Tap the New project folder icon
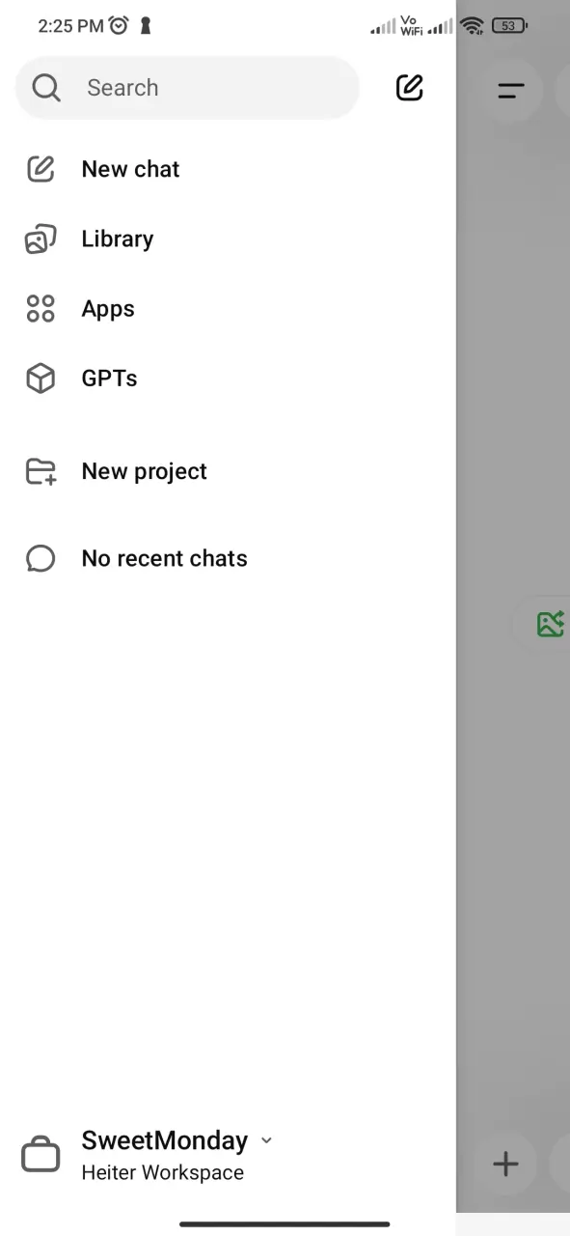The height and width of the screenshot is (1236, 570). coord(41,471)
